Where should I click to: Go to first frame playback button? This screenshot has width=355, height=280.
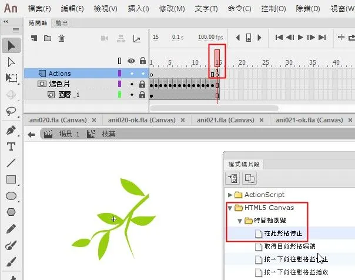click(279, 37)
